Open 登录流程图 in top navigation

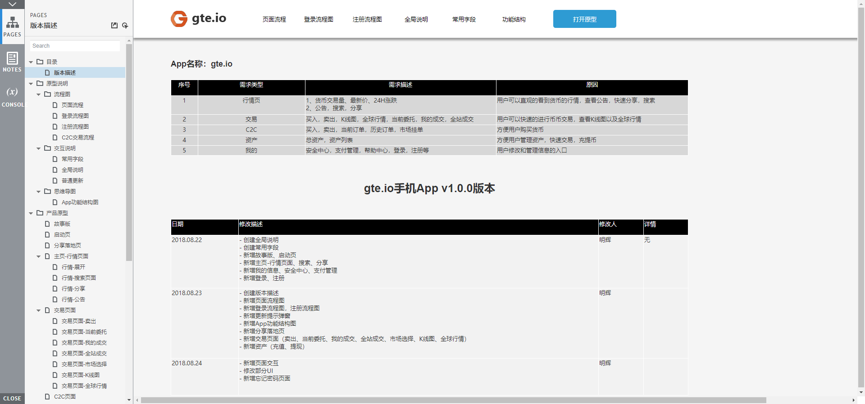tap(319, 19)
